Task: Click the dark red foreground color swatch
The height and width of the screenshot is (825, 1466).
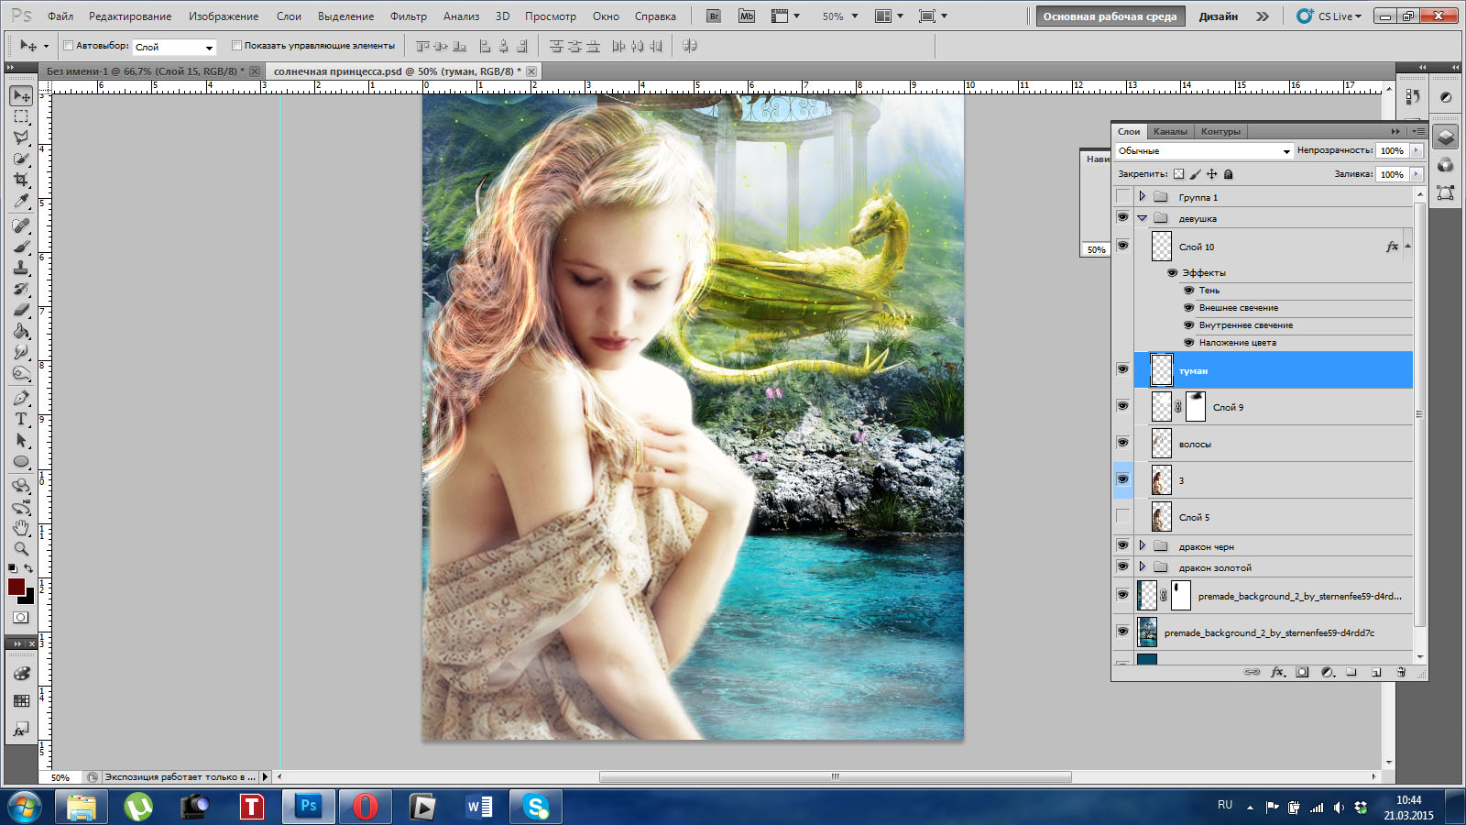Action: pos(16,587)
